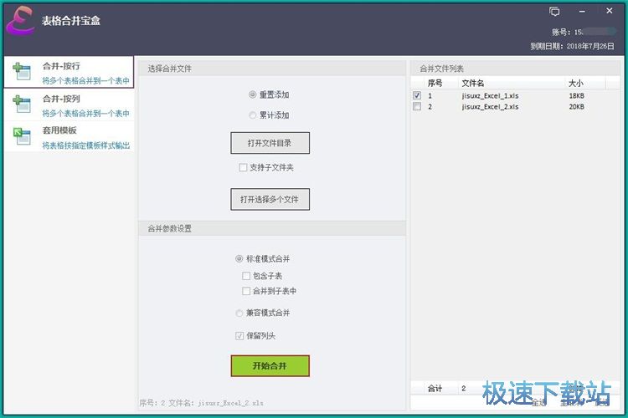Screen dimensions: 628x418
Task: Uncheck the checkbox for jisuxz_Excel_1.xls
Action: (417, 95)
